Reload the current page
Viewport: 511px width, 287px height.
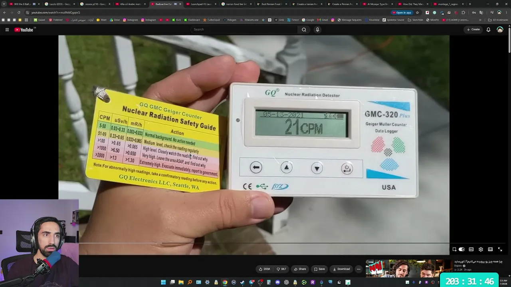pos(19,12)
